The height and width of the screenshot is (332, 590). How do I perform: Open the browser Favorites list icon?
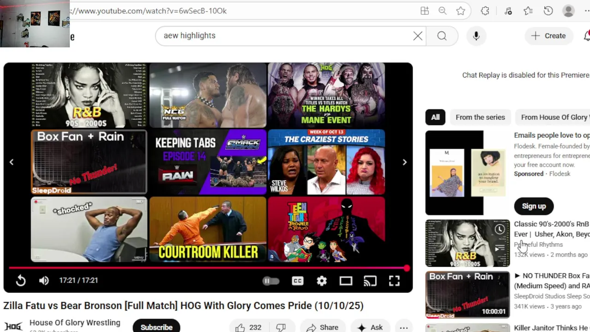coord(528,11)
